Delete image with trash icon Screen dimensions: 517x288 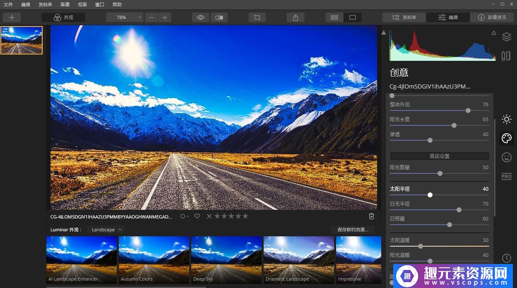[x=371, y=216]
